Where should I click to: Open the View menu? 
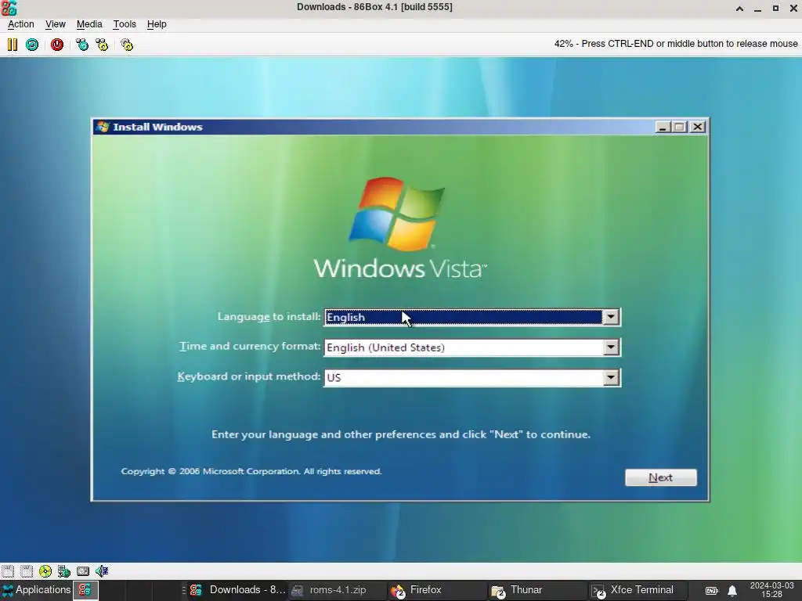[56, 24]
